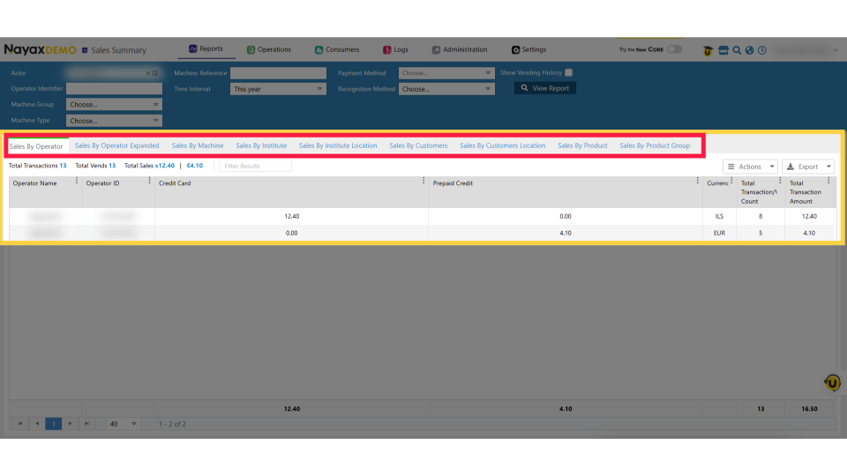Open Total Transaction Amount column options menu
This screenshot has height=476, width=847.
pyautogui.click(x=828, y=181)
